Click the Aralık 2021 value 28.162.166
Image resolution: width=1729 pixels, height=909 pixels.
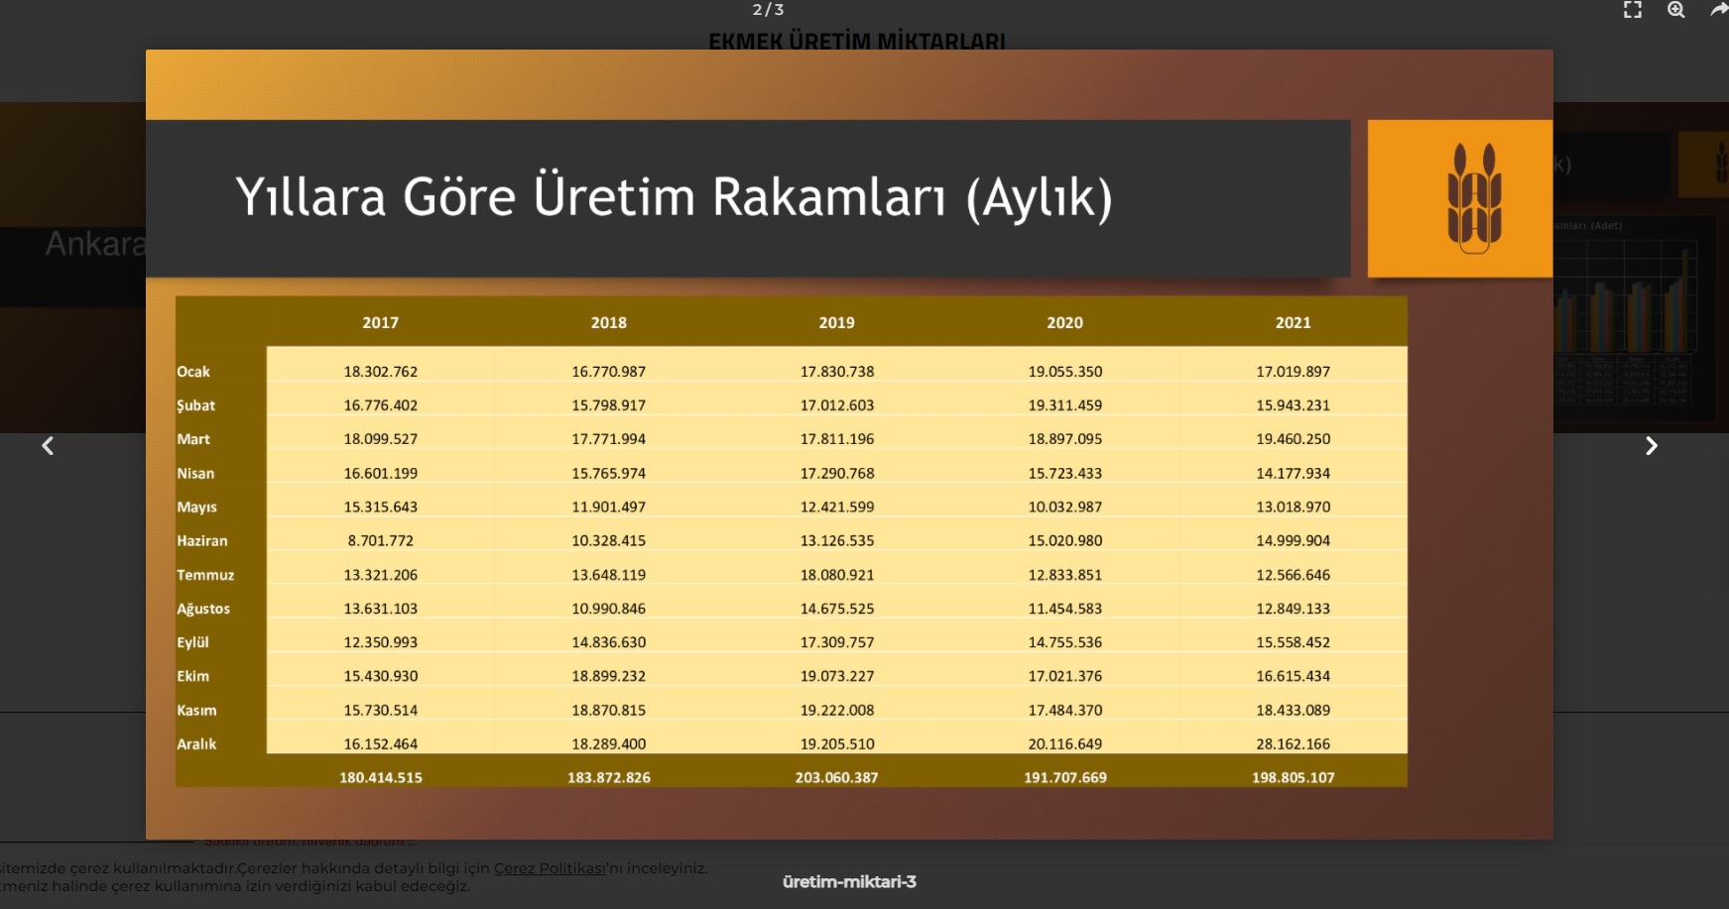1293,744
